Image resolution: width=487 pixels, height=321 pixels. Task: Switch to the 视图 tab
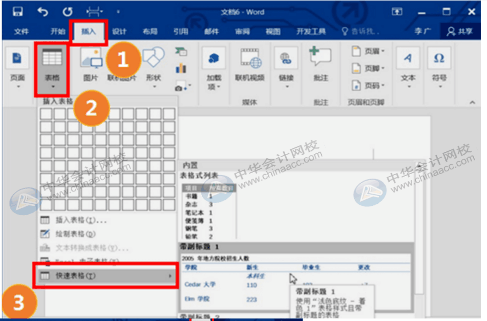pyautogui.click(x=273, y=31)
